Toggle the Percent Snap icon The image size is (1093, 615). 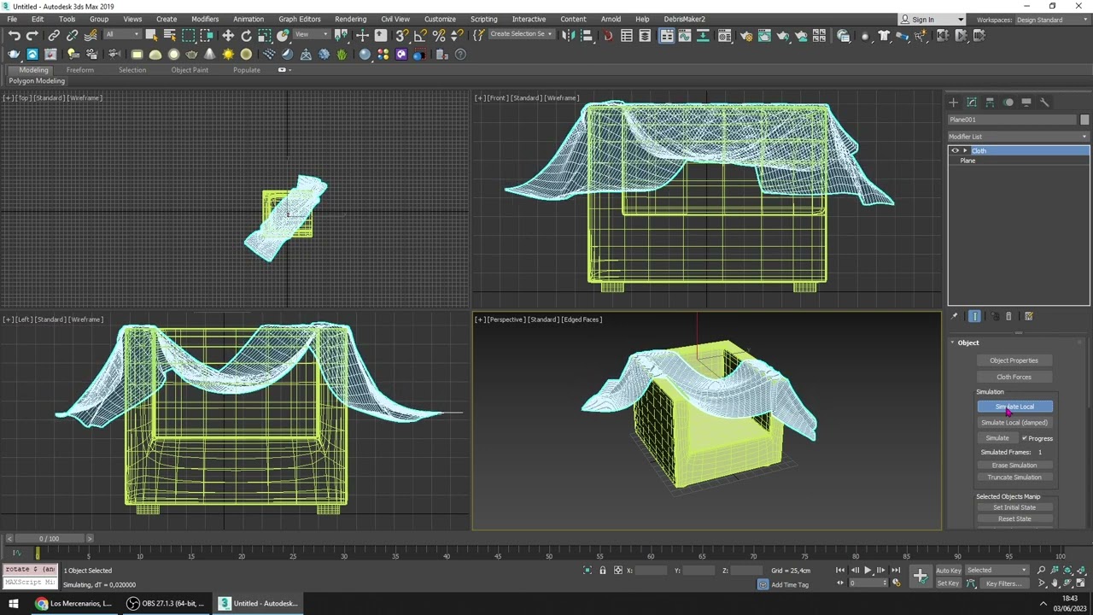point(439,35)
